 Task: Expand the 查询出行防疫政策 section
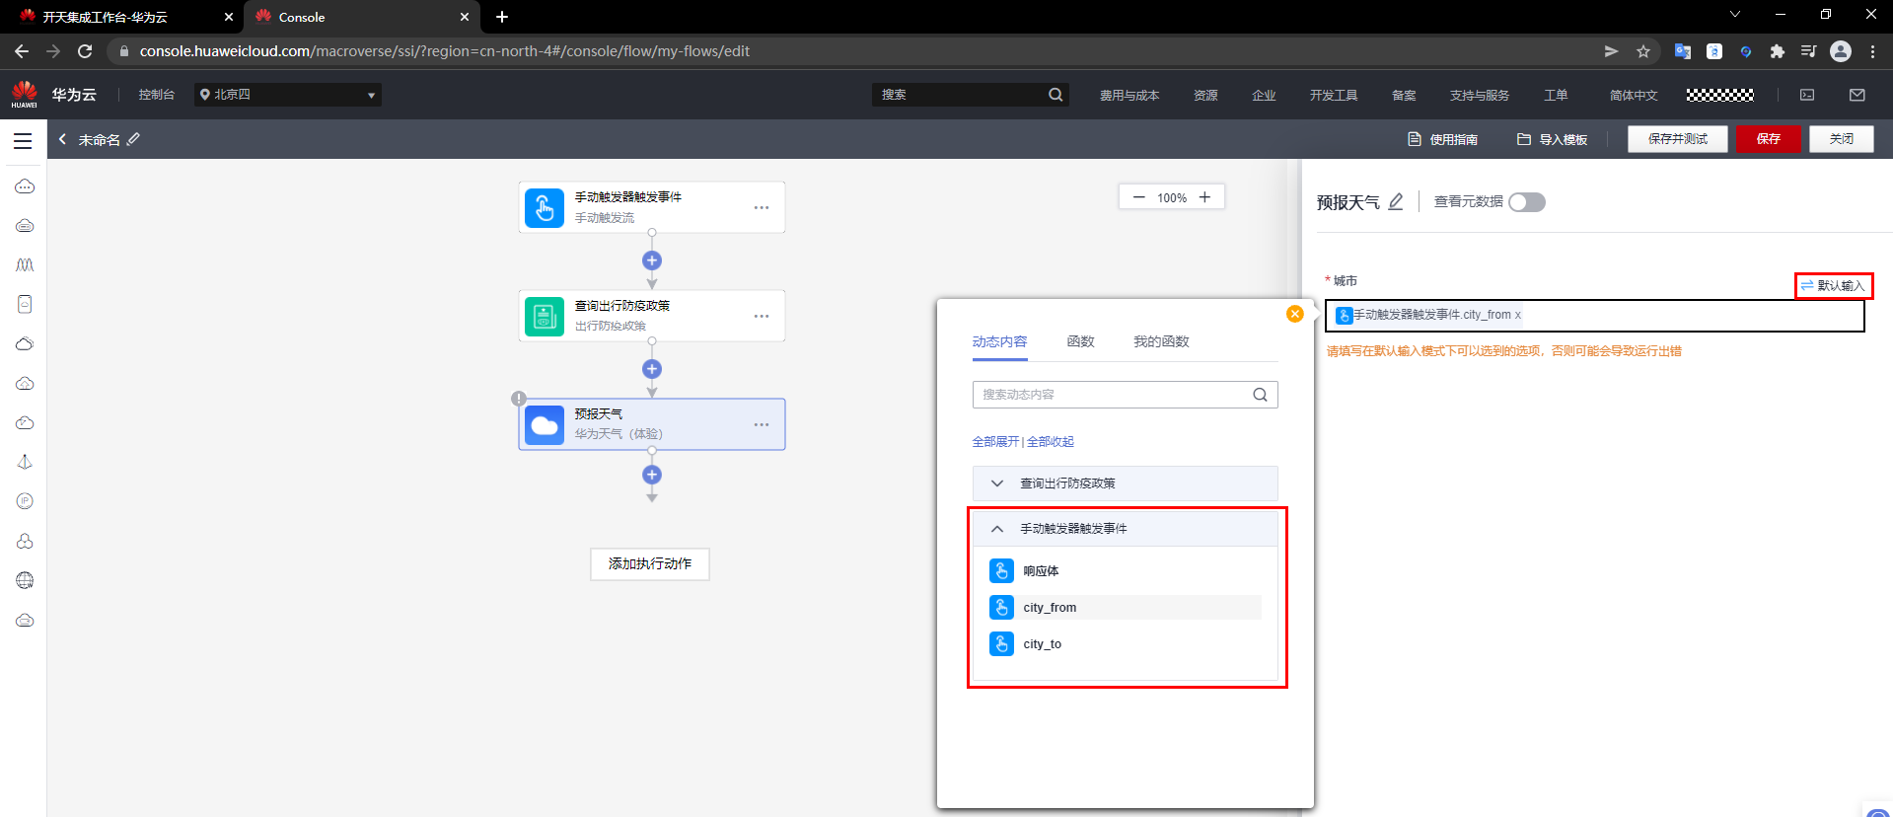tap(1125, 483)
